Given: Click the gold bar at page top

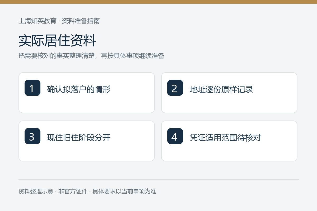Looking at the screenshot, I should (158, 2).
